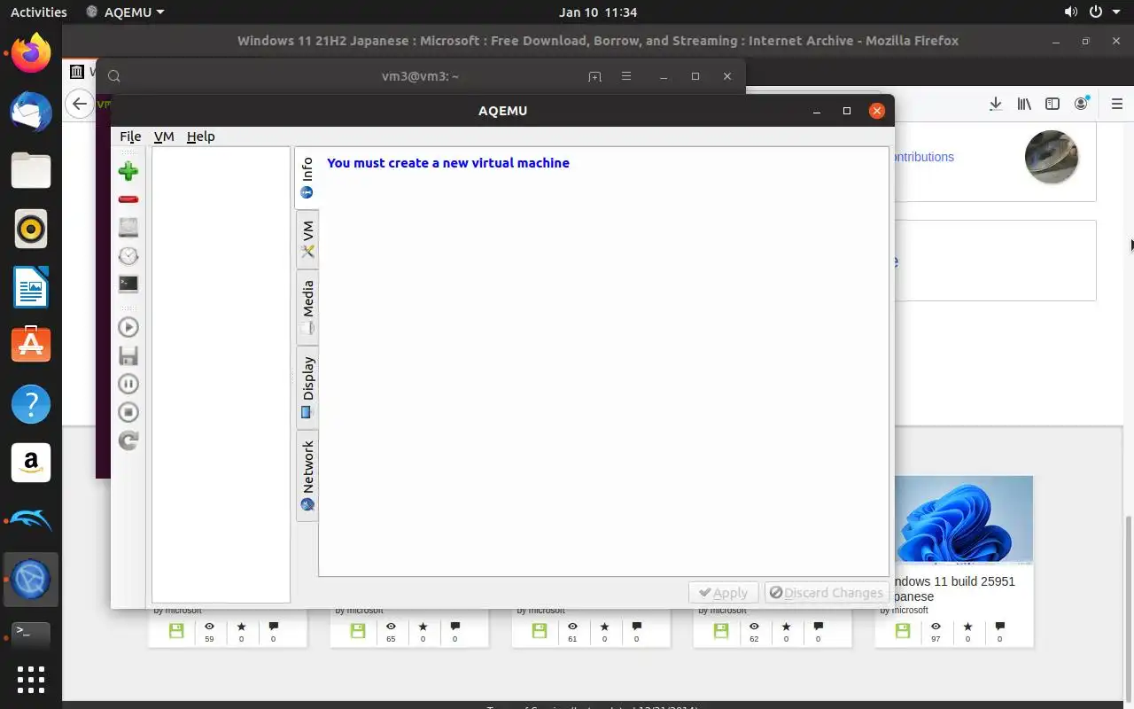Click the Jan 10 11:34 clock

(x=598, y=12)
